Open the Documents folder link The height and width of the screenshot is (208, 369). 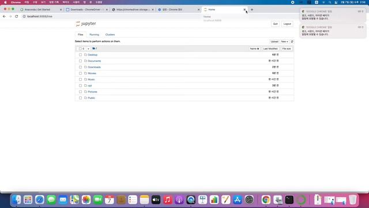click(x=95, y=61)
